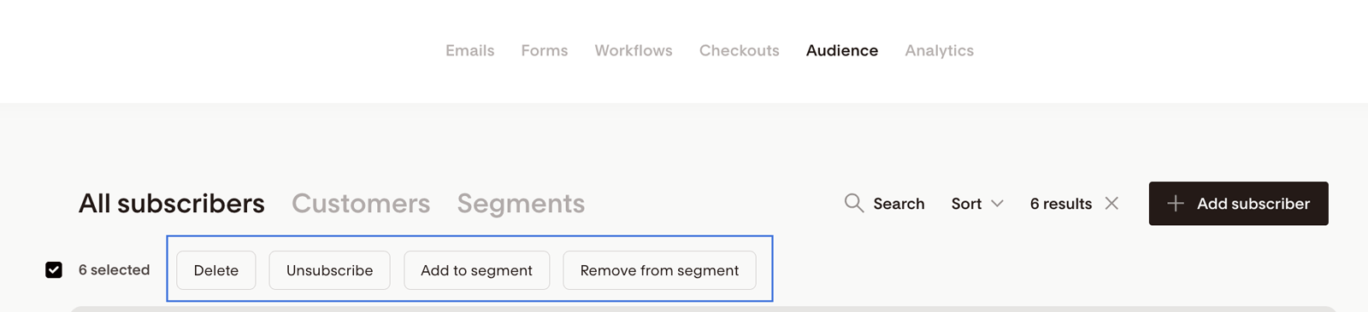Image resolution: width=1368 pixels, height=312 pixels.
Task: Click the 6 results label
Action: click(x=1061, y=204)
